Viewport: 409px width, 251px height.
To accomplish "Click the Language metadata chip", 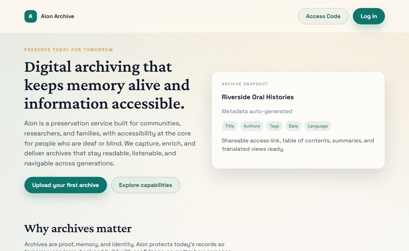I will tap(318, 126).
